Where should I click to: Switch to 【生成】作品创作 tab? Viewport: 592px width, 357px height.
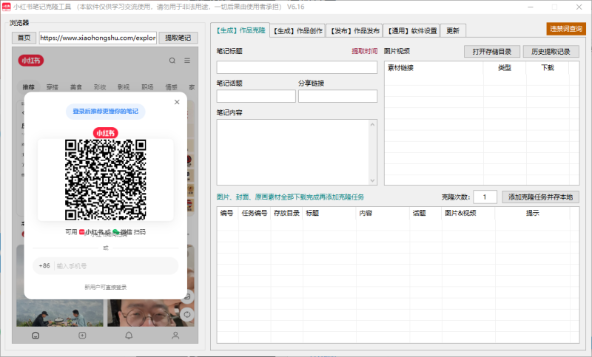tap(297, 31)
